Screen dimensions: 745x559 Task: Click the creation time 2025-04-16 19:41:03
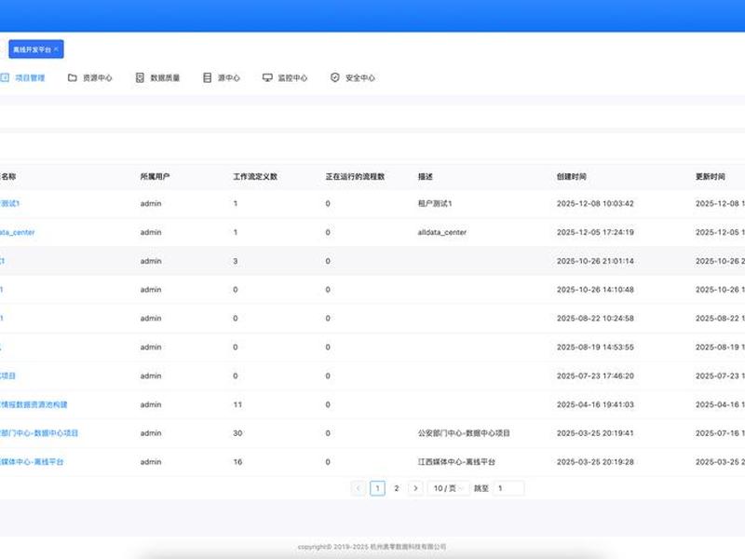(595, 404)
